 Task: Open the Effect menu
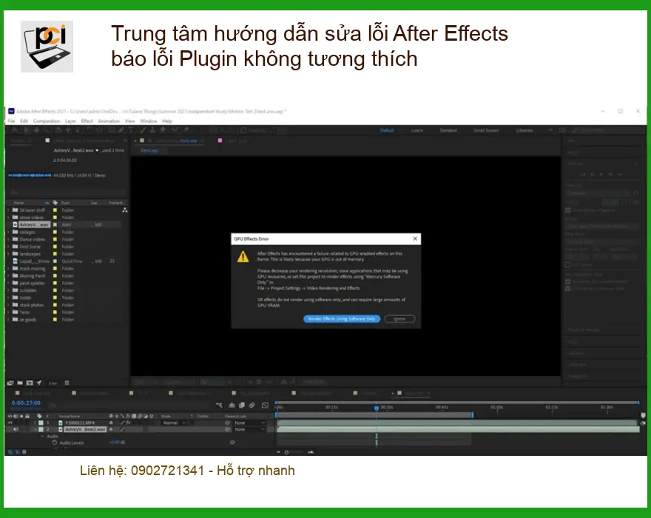87,121
